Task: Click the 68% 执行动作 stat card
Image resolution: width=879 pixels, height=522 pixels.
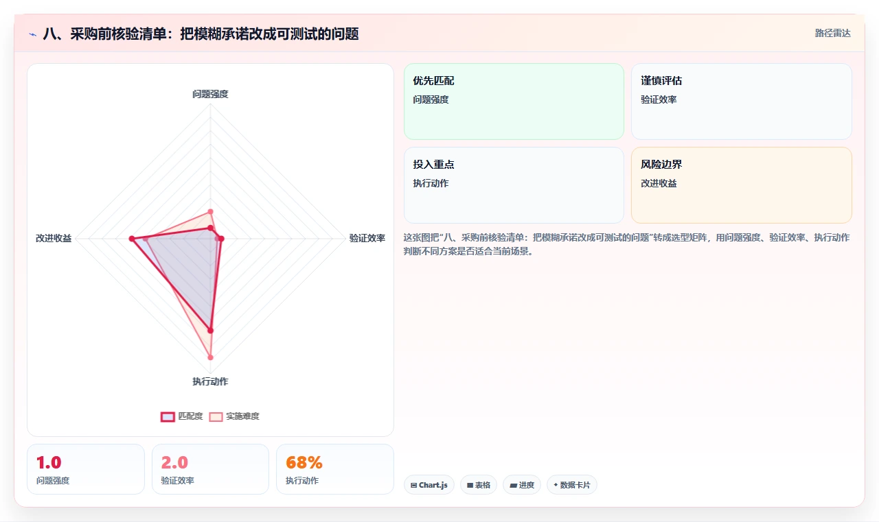Action: point(335,469)
